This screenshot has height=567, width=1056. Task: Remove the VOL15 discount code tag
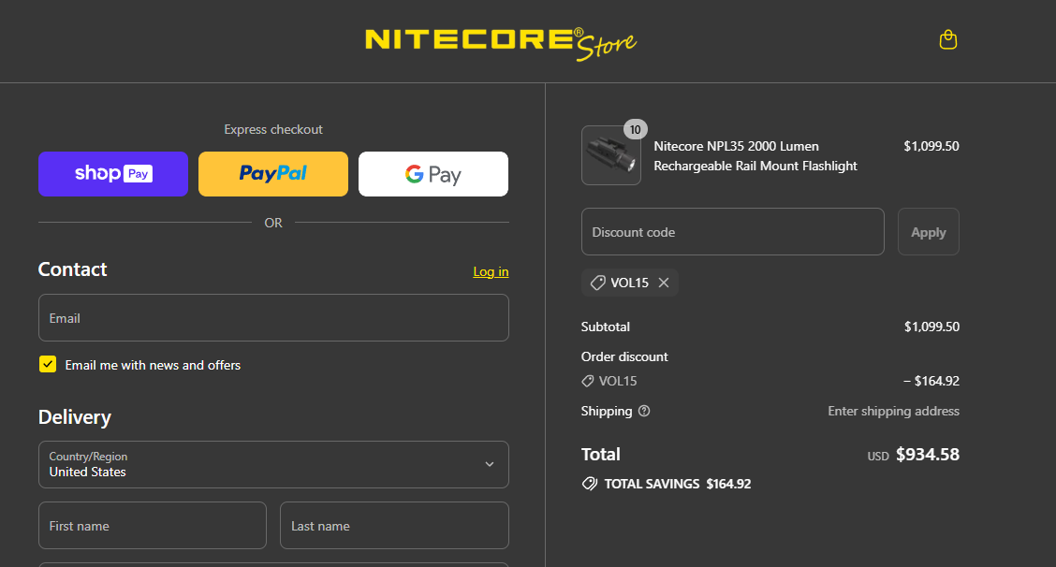(664, 283)
